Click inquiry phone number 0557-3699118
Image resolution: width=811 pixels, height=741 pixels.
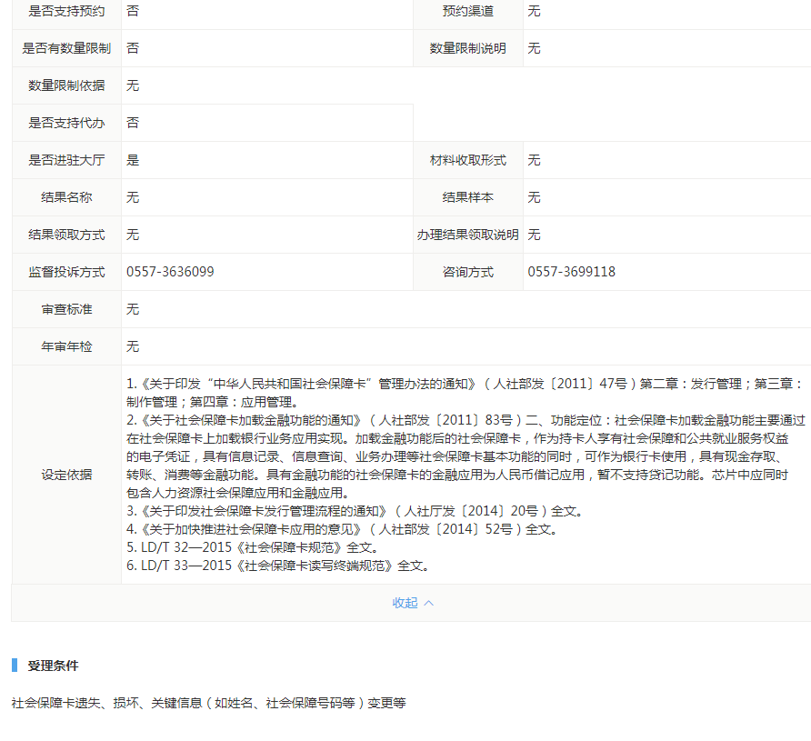click(571, 272)
